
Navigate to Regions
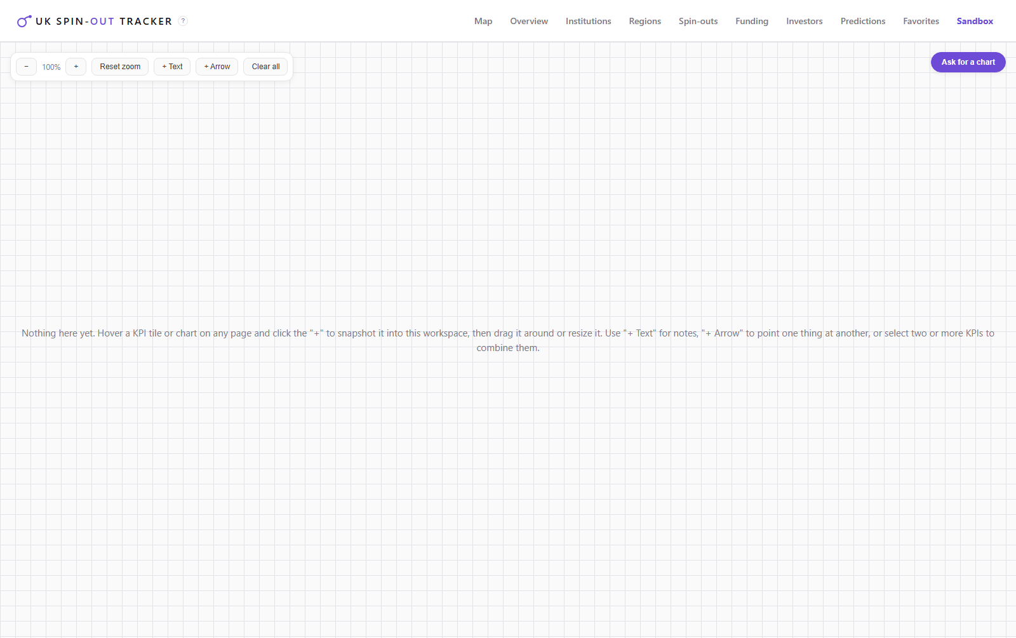645,21
